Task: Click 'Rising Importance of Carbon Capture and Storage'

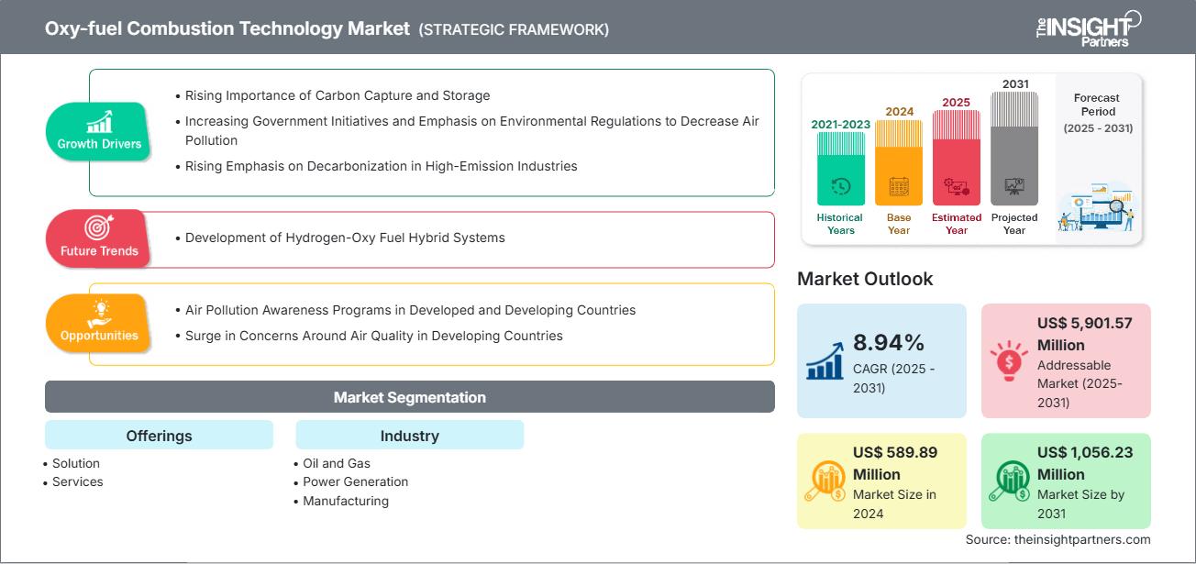Action: (338, 95)
